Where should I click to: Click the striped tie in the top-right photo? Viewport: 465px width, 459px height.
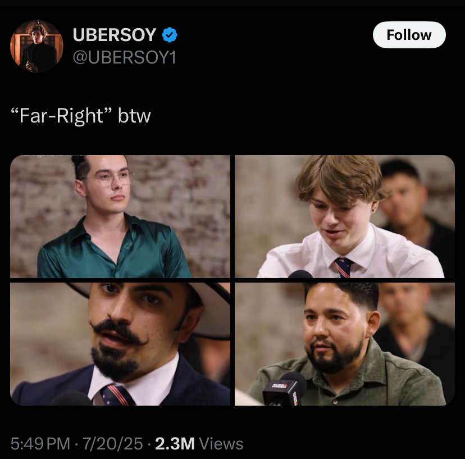(x=344, y=267)
